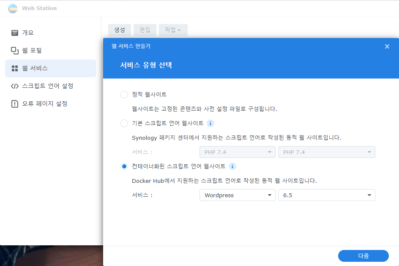The image size is (399, 266).
Task: Click the 다음 next button
Action: [363, 256]
